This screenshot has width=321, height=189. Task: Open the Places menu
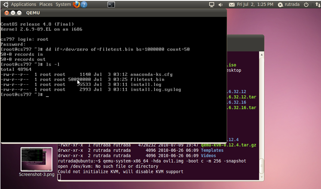coord(46,4)
